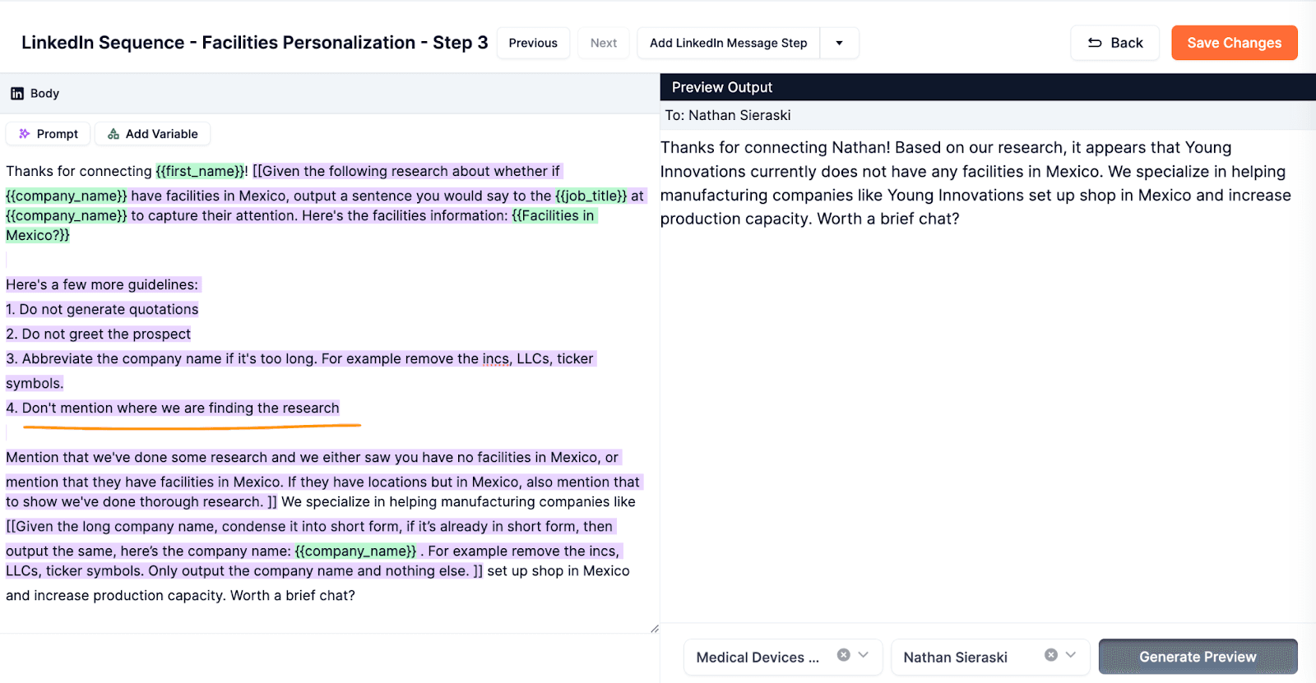Click the {{first_name}} variable in body
Viewport: 1316px width, 683px height.
[201, 171]
